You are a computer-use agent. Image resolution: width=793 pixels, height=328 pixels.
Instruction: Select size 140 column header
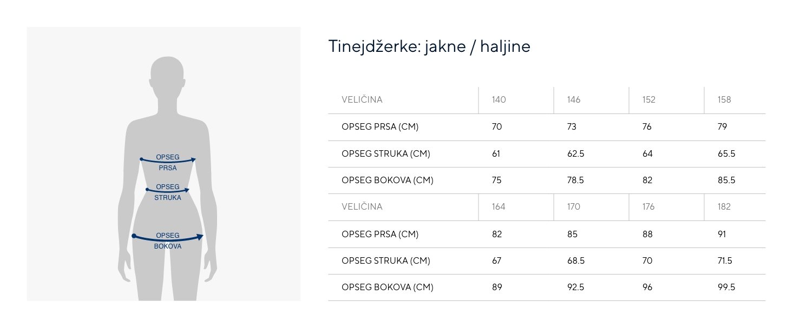click(x=499, y=99)
